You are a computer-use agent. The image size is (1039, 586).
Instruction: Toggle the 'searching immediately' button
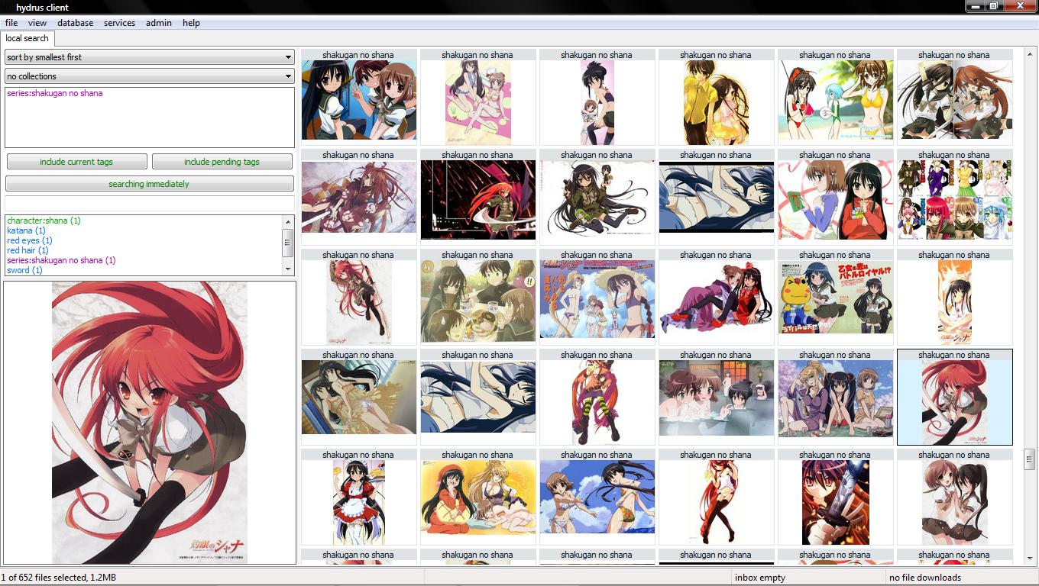[x=149, y=184]
